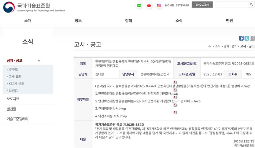Open KS고시·공고 sidebar submenu
255x148 pixels.
point(16,83)
